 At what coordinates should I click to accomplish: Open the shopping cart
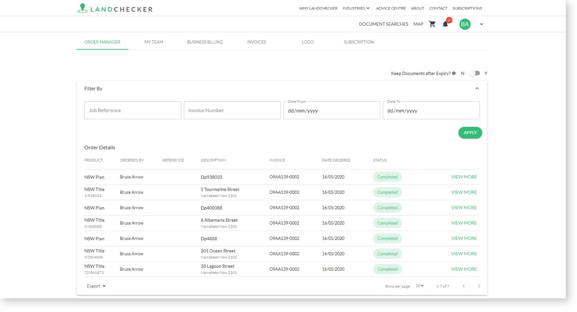point(432,24)
